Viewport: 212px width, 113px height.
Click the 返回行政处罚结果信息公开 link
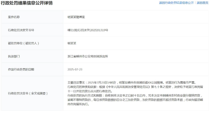click(176, 3)
